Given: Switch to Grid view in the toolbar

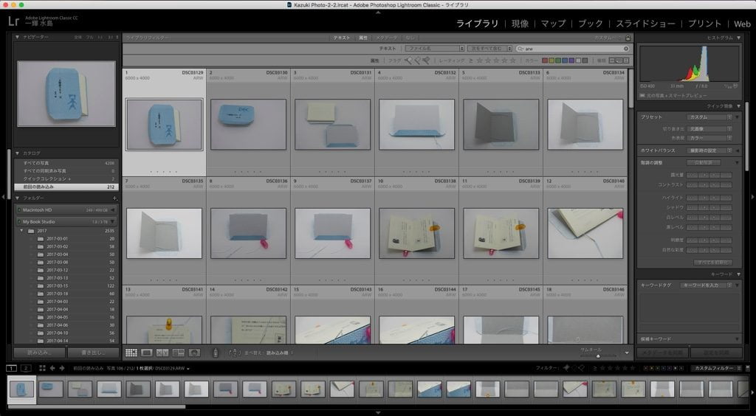Looking at the screenshot, I should (131, 353).
